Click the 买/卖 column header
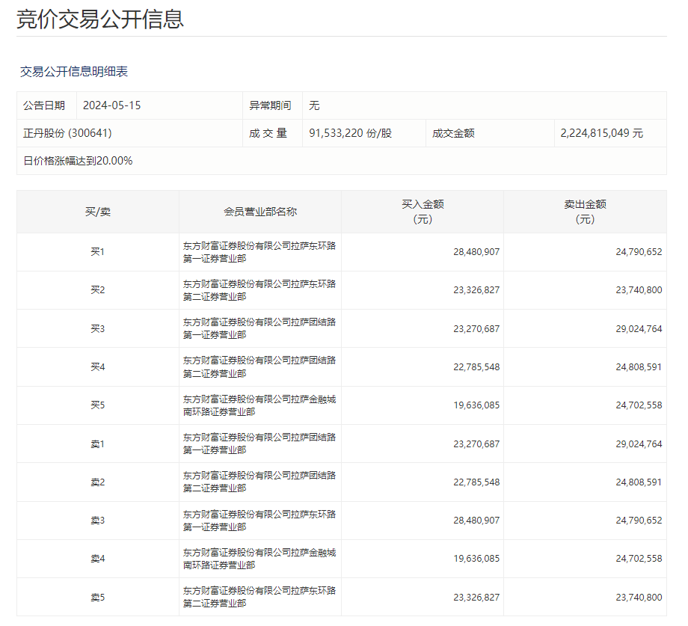Viewport: 688px width, 626px height. (97, 212)
